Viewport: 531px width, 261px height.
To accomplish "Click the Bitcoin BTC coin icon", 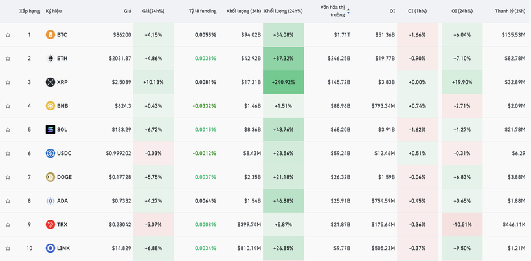I will coord(50,35).
